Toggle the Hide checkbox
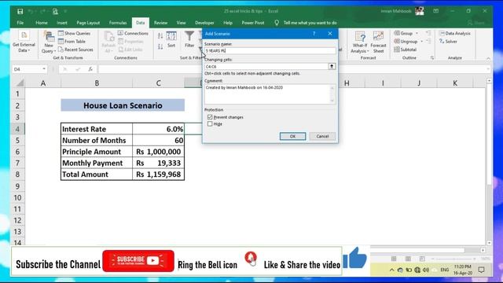Image resolution: width=503 pixels, height=283 pixels. (x=210, y=124)
